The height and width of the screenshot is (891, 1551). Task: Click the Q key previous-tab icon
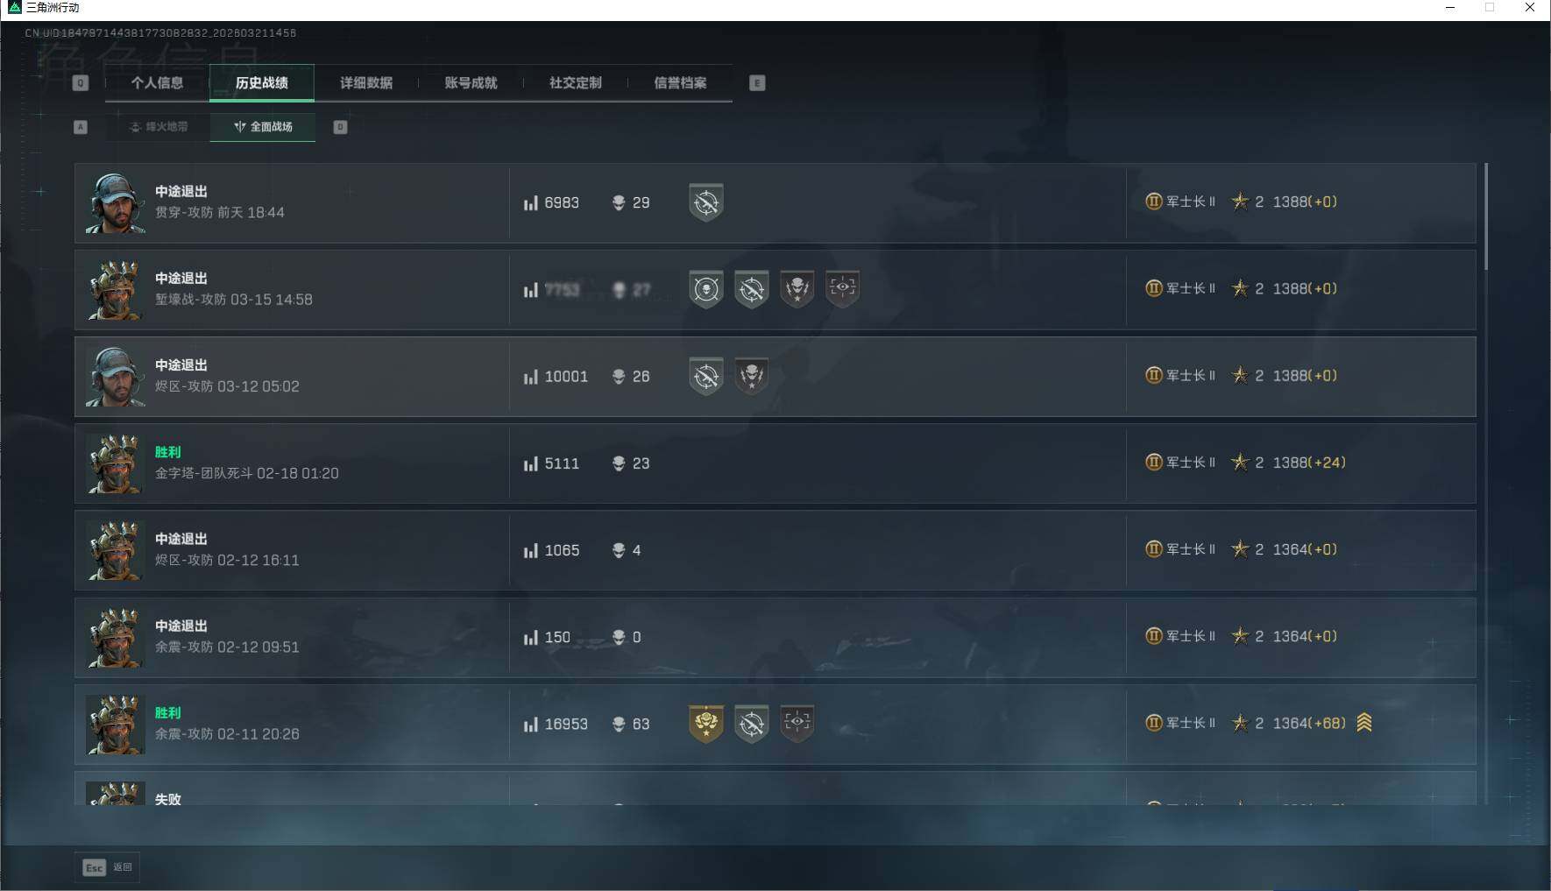81,83
